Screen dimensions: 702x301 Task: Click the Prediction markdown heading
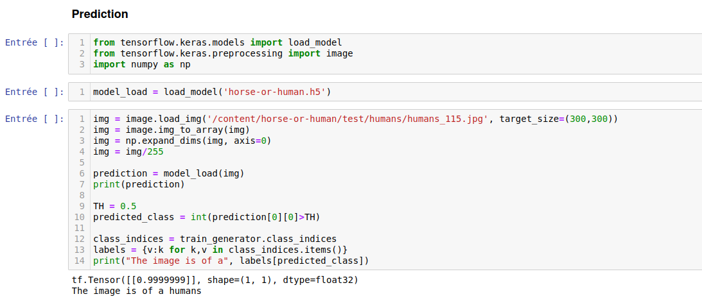tap(100, 14)
